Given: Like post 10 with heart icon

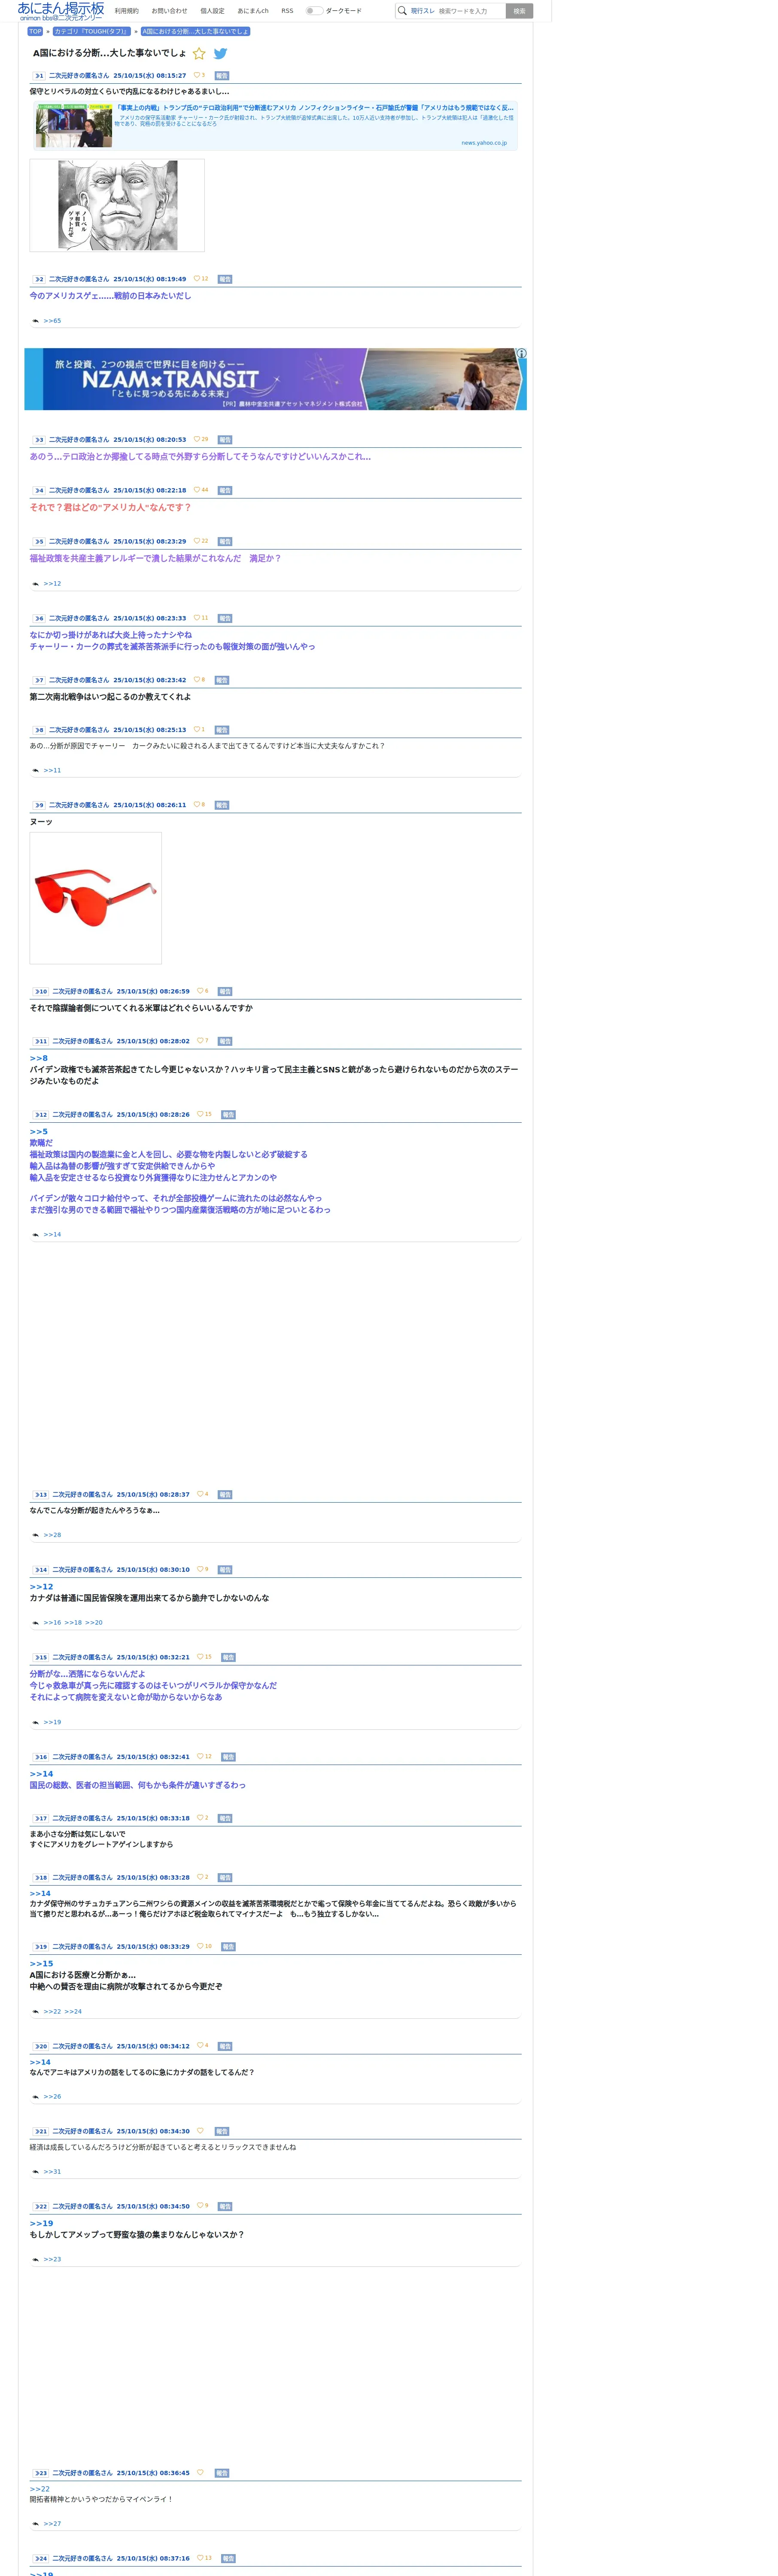Looking at the screenshot, I should point(200,991).
